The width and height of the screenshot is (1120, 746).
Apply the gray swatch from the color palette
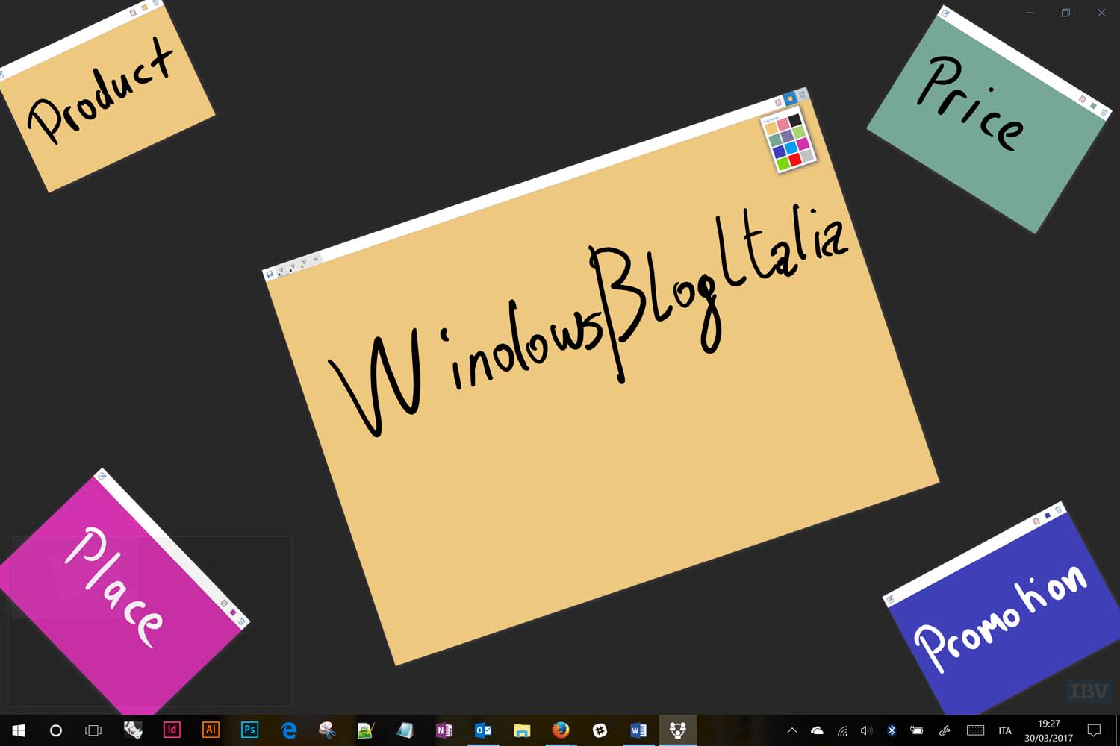point(806,155)
